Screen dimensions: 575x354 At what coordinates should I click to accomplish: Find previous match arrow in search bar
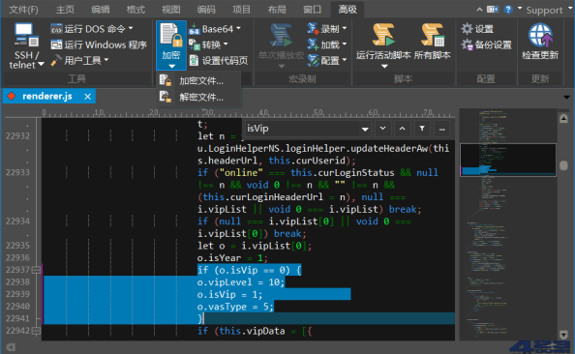coord(403,129)
